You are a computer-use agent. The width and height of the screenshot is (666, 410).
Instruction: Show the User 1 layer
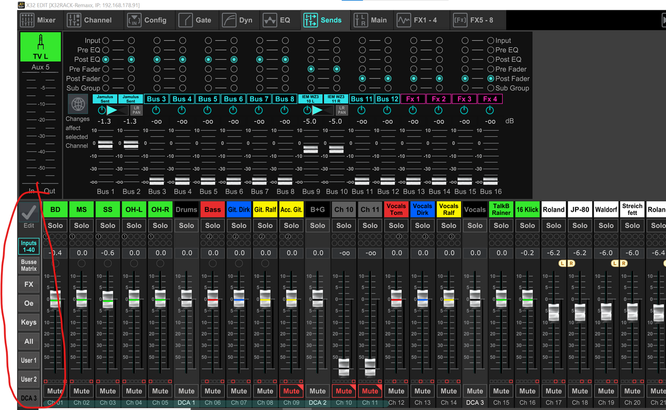click(29, 360)
